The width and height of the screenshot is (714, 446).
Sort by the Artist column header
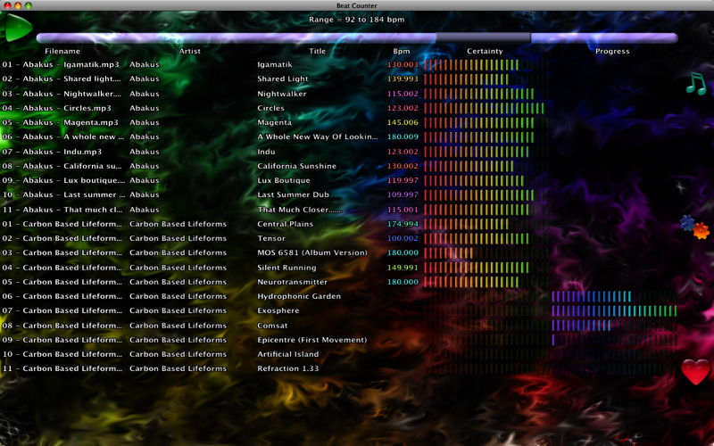(190, 51)
